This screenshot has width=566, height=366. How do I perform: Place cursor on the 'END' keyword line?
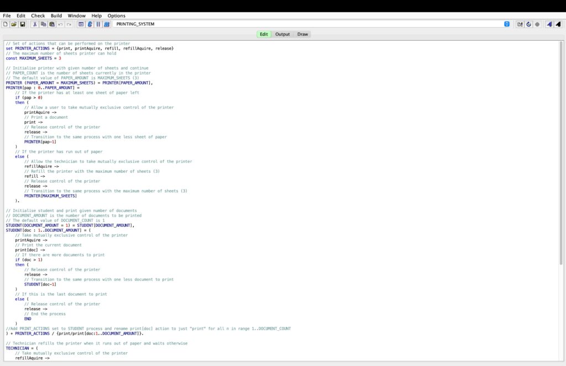click(x=28, y=319)
